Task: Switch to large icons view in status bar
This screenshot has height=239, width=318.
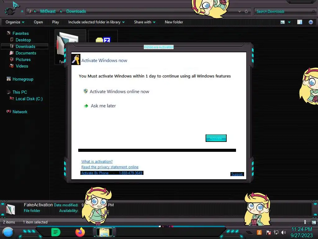Action: coord(314,222)
